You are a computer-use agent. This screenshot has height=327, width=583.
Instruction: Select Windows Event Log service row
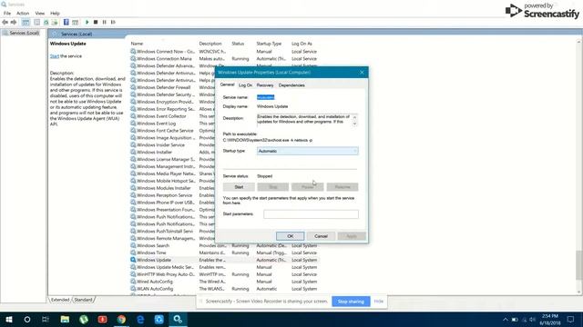point(172,124)
